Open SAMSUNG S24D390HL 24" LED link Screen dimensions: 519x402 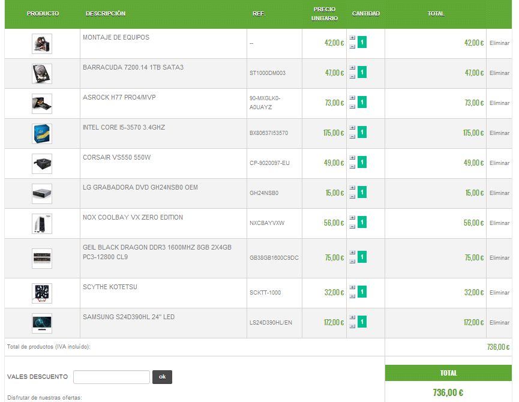[129, 317]
